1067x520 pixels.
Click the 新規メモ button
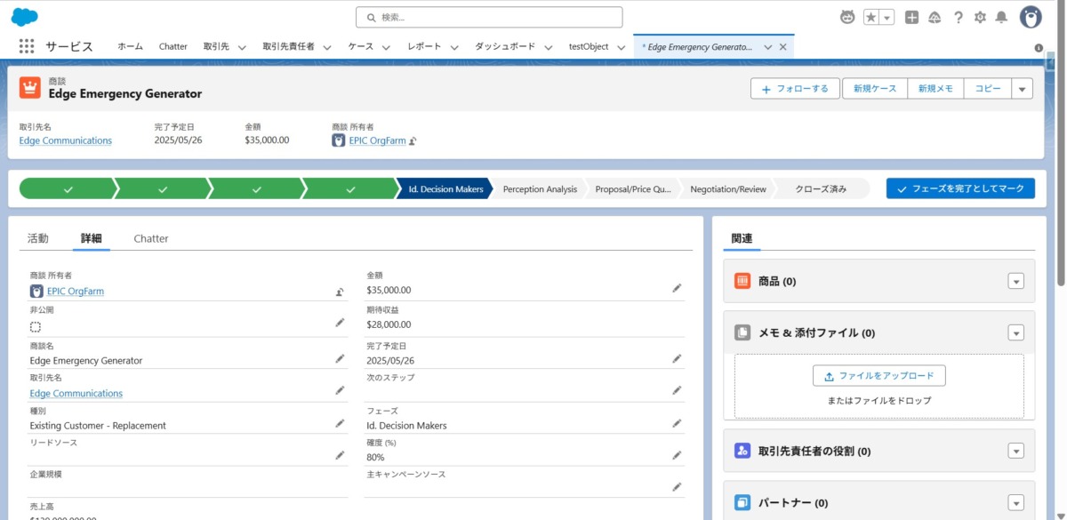tap(935, 88)
